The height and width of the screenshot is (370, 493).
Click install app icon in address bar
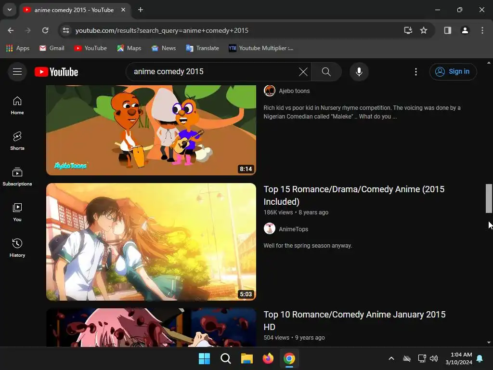408,30
